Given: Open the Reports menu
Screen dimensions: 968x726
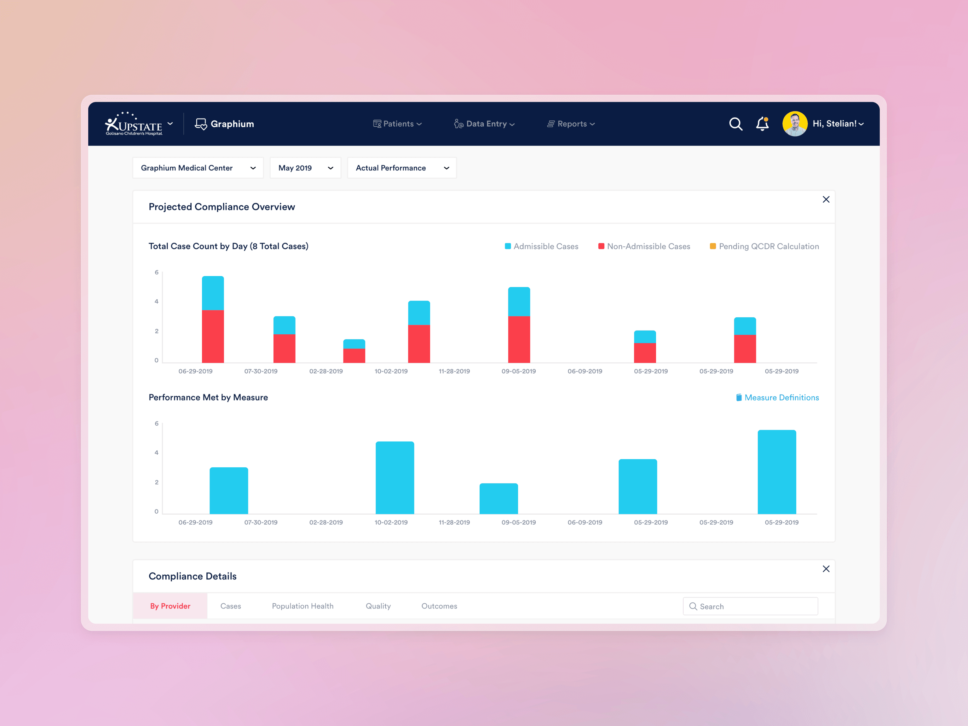Looking at the screenshot, I should 571,124.
